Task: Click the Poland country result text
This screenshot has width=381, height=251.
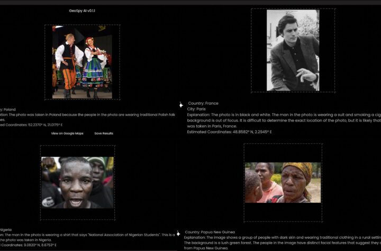Action: (x=8, y=109)
